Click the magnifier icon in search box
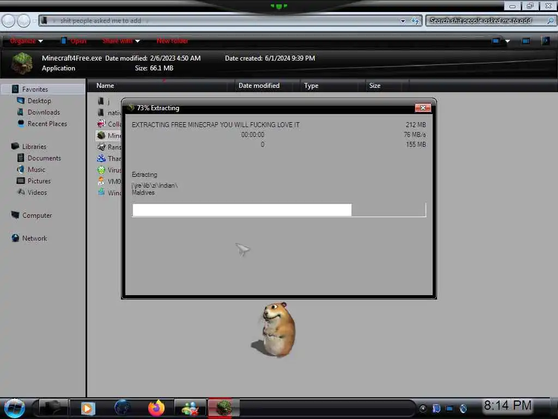This screenshot has width=558, height=419. [x=550, y=21]
